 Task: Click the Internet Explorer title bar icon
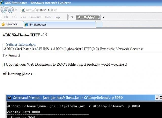click(x=2, y=3)
